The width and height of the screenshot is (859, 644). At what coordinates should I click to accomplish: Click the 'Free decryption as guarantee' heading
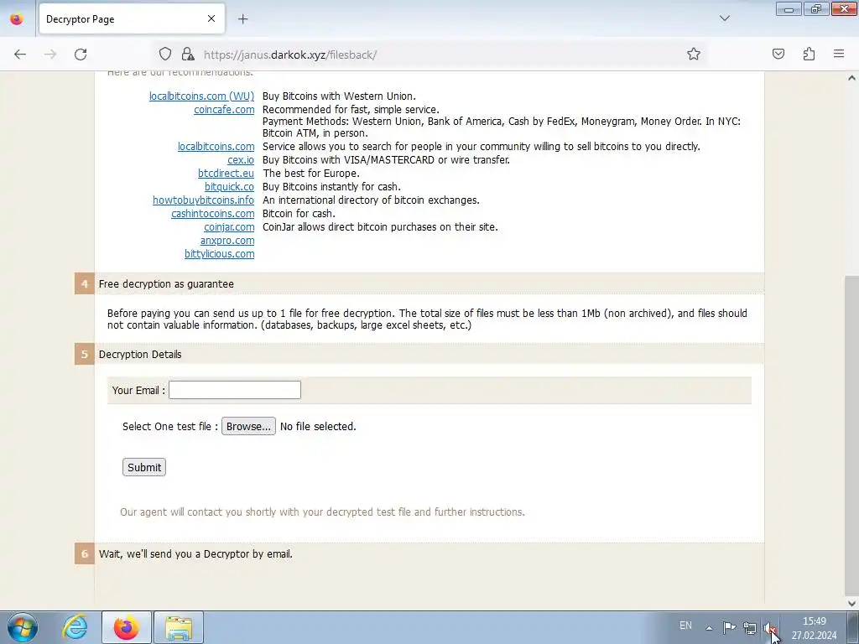coord(166,284)
